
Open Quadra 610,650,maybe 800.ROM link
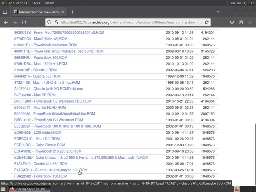(x=51, y=170)
